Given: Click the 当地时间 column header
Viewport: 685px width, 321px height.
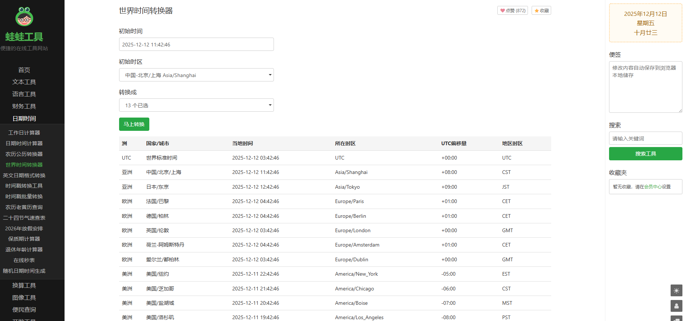Looking at the screenshot, I should tap(243, 143).
